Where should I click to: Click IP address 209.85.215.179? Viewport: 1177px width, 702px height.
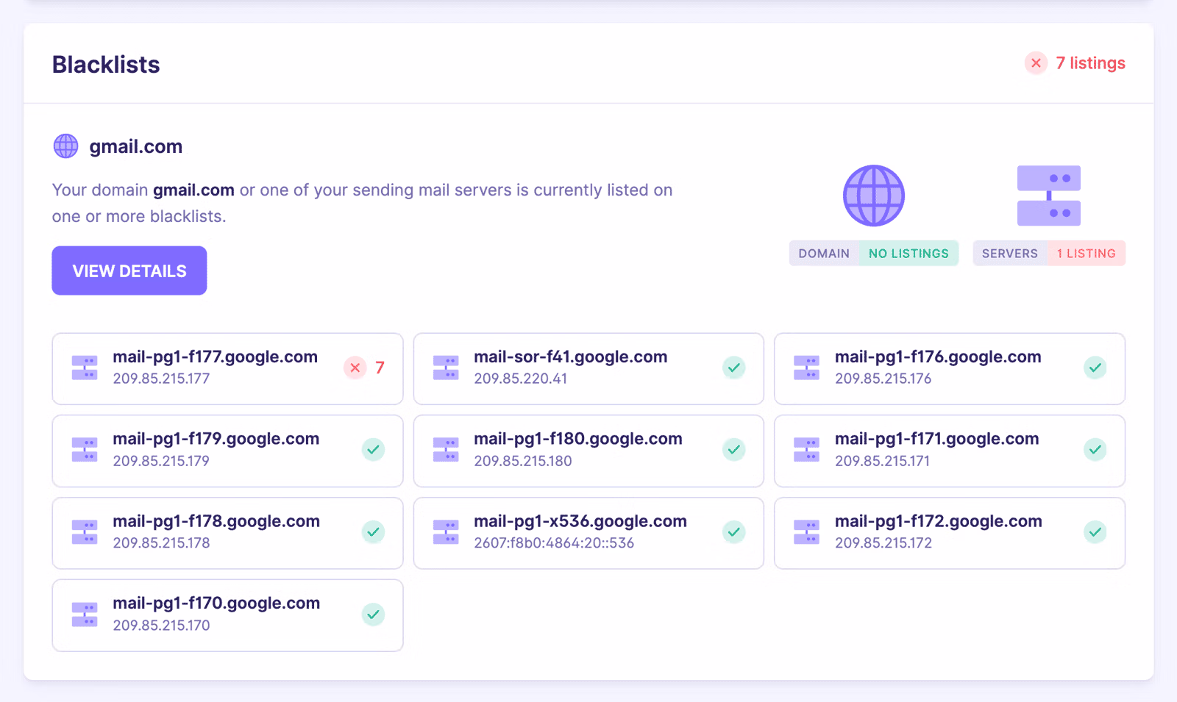(x=161, y=461)
